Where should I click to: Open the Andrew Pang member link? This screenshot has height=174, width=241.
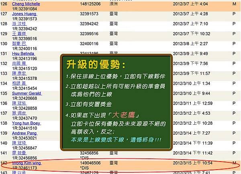[25, 133]
